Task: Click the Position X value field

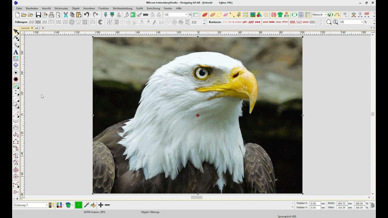Action: coord(315,203)
